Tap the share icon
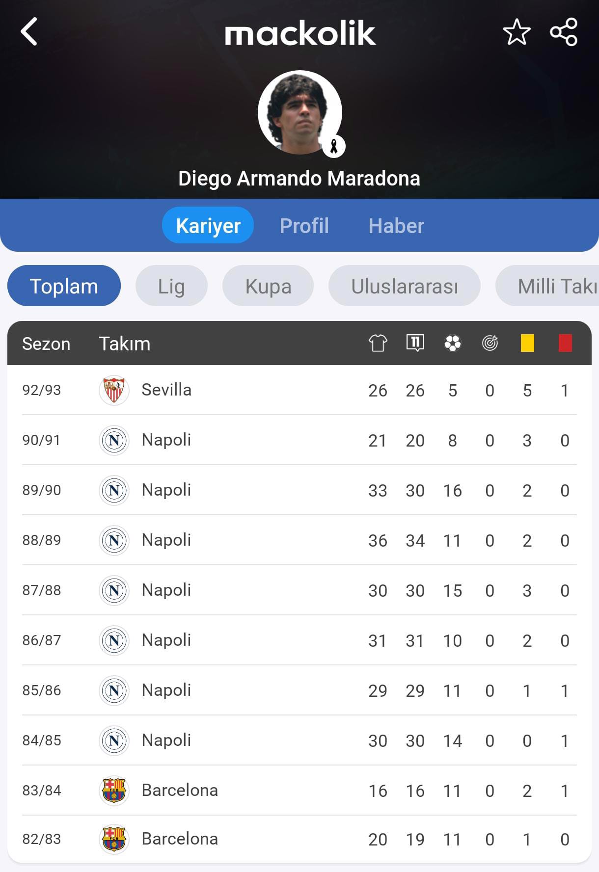 click(564, 32)
